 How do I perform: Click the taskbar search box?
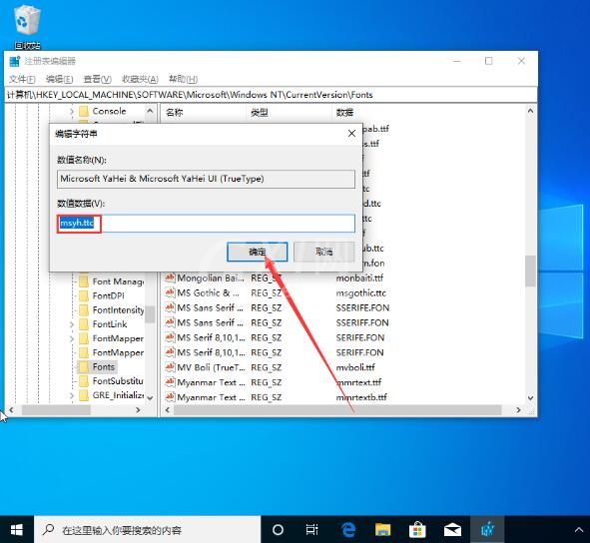[x=147, y=530]
